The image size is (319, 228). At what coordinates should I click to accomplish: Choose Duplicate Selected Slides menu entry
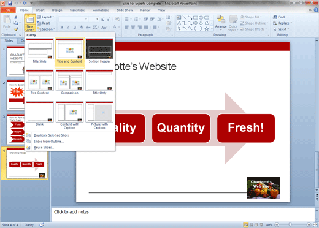point(52,135)
